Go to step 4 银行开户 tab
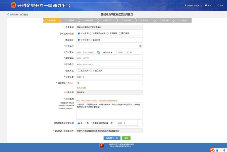Screen dimensions: 227x152 pos(108,20)
